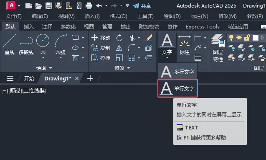Click the 共享 share button

pyautogui.click(x=142, y=6)
